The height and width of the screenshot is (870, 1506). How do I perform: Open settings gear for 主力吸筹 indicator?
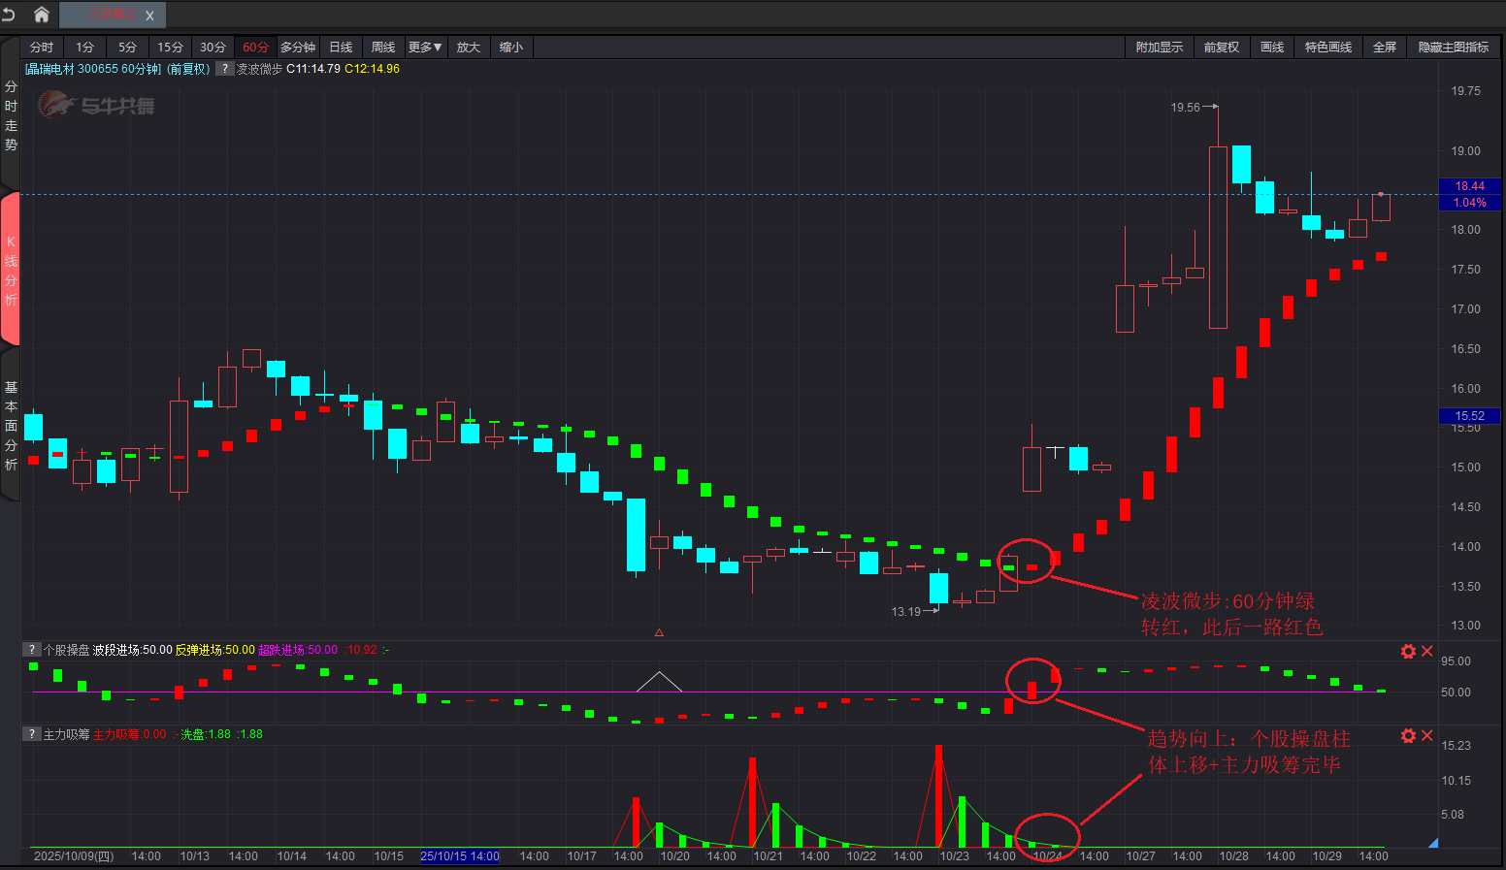point(1408,736)
